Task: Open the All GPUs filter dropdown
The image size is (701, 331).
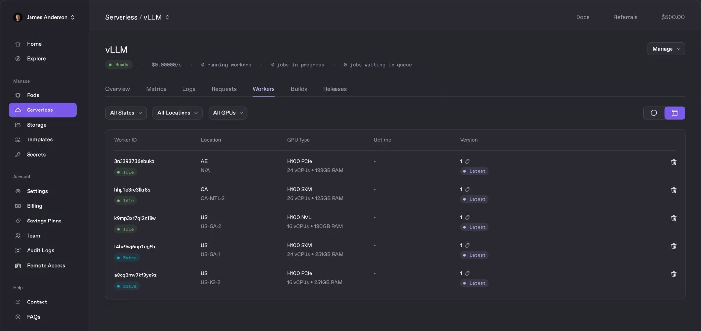Action: point(228,113)
